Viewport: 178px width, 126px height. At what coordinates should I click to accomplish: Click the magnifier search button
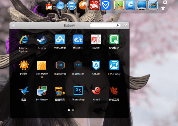tap(118, 25)
